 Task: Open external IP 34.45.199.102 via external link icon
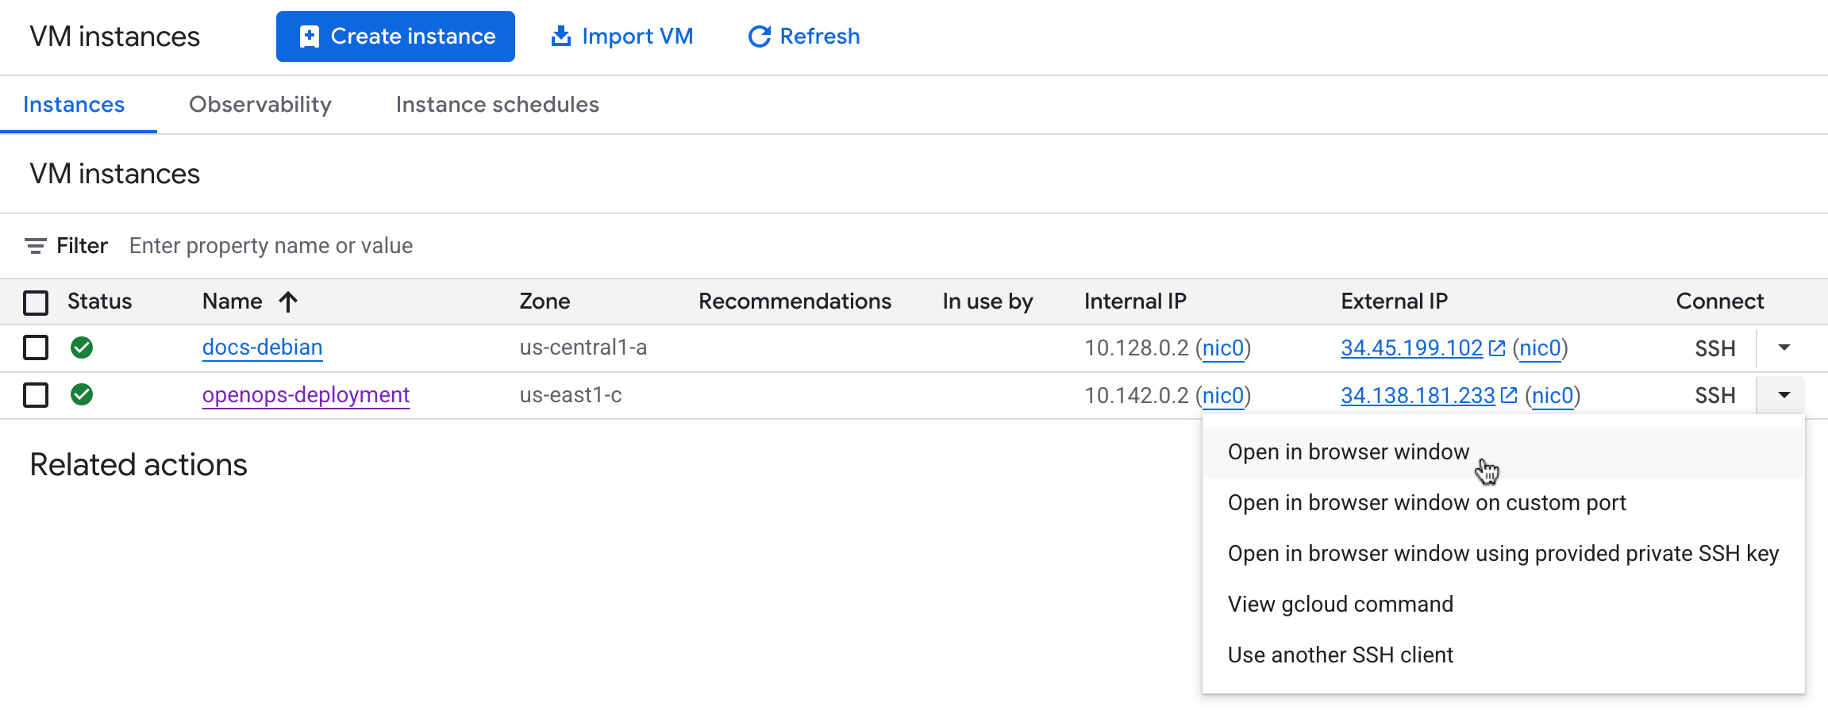click(1497, 347)
